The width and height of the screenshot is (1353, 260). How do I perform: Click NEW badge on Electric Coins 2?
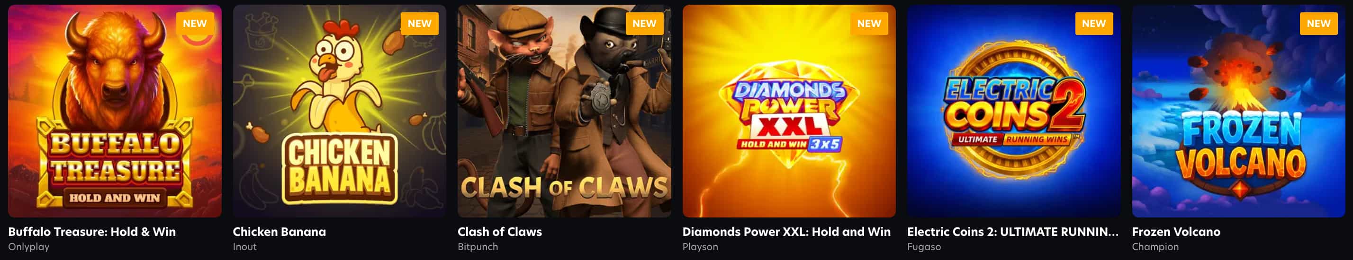[x=1094, y=24]
